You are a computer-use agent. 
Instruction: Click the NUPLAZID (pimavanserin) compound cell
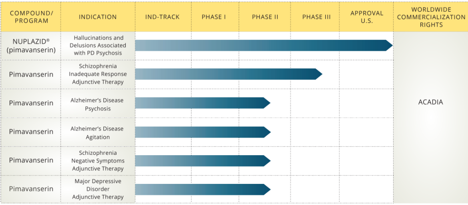point(31,46)
